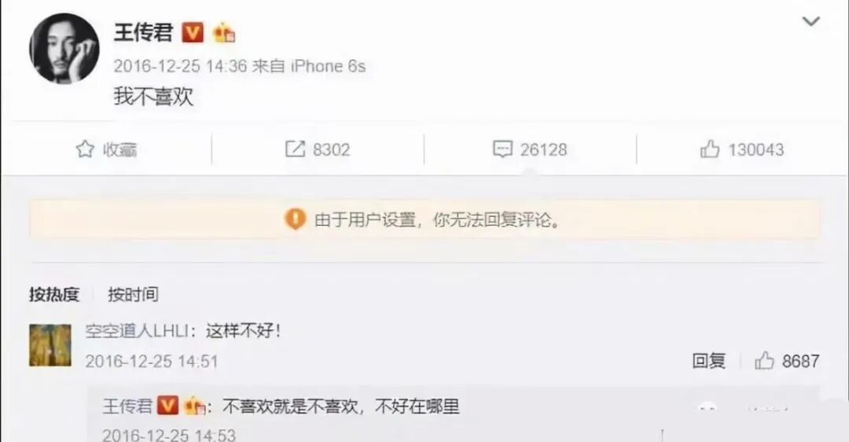Screen dimensions: 849x442
Task: Click the membership crown badge beside the post author name
Action: click(223, 33)
